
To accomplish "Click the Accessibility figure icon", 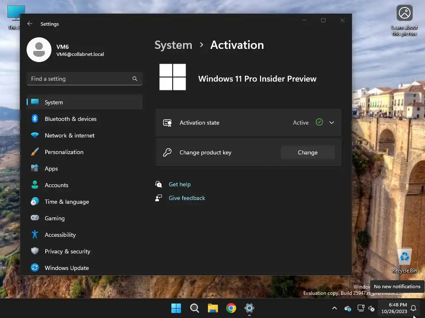I will (x=35, y=234).
